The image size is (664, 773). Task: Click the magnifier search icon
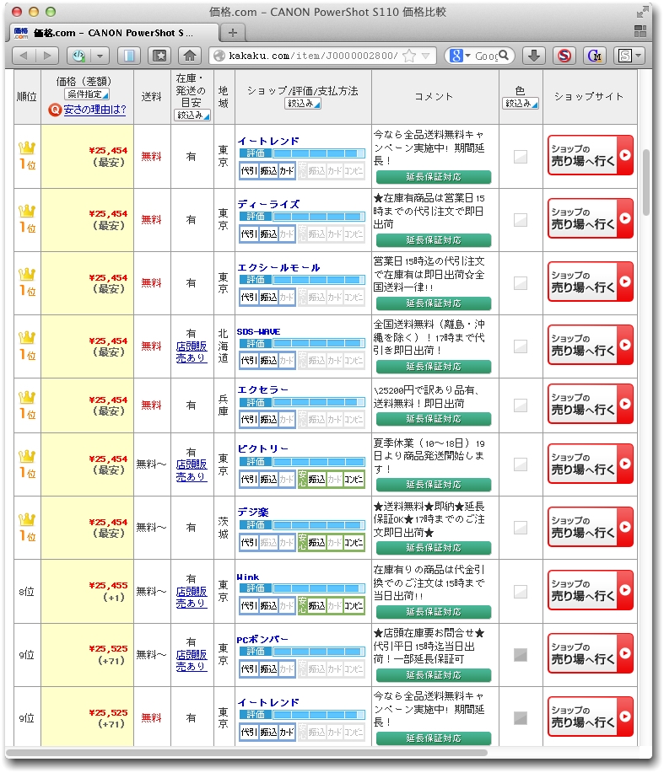click(x=504, y=56)
